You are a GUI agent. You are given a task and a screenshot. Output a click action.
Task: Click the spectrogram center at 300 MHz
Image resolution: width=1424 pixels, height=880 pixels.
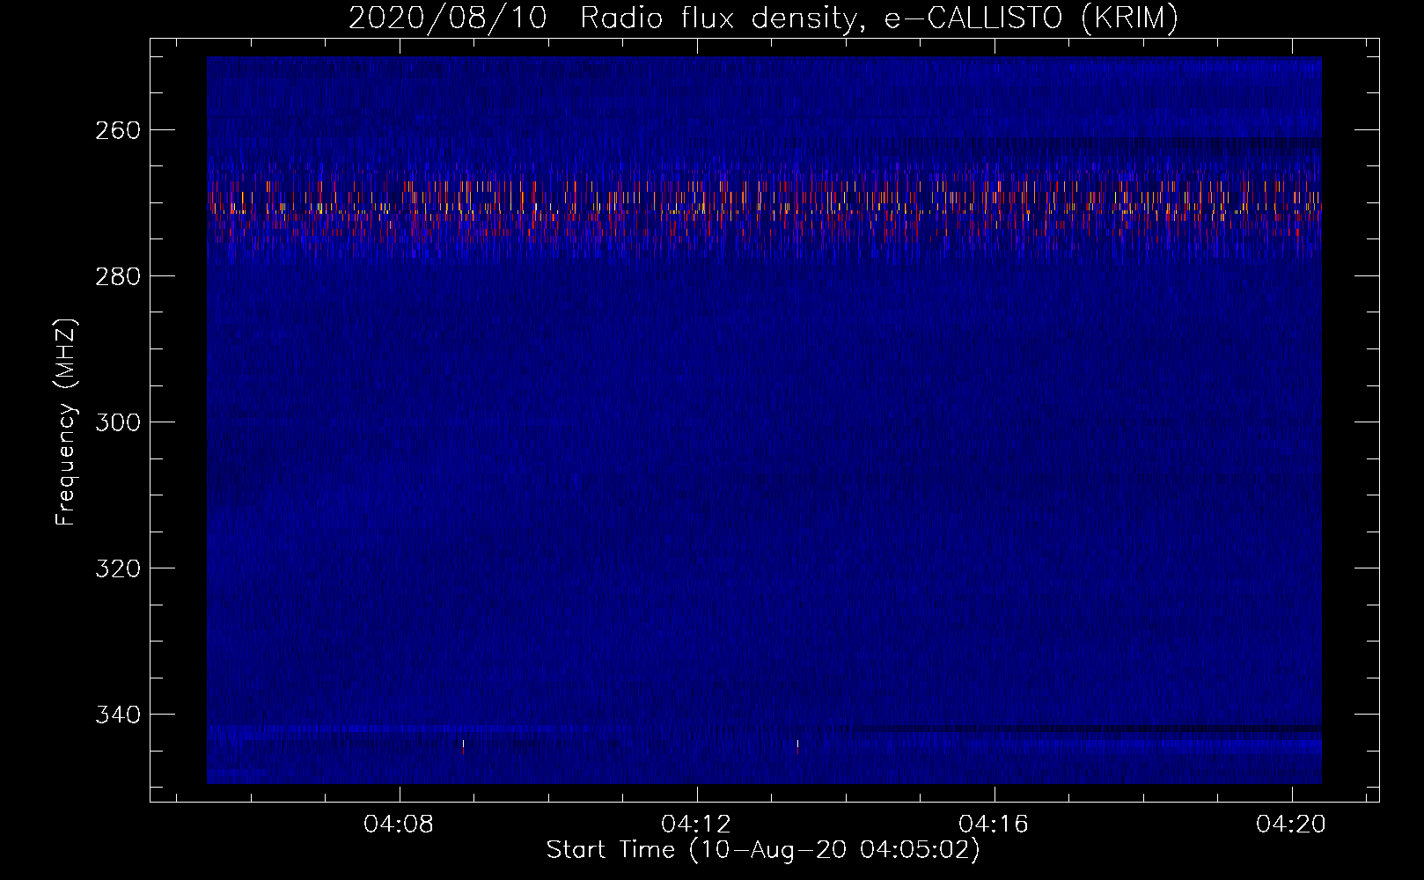(764, 422)
